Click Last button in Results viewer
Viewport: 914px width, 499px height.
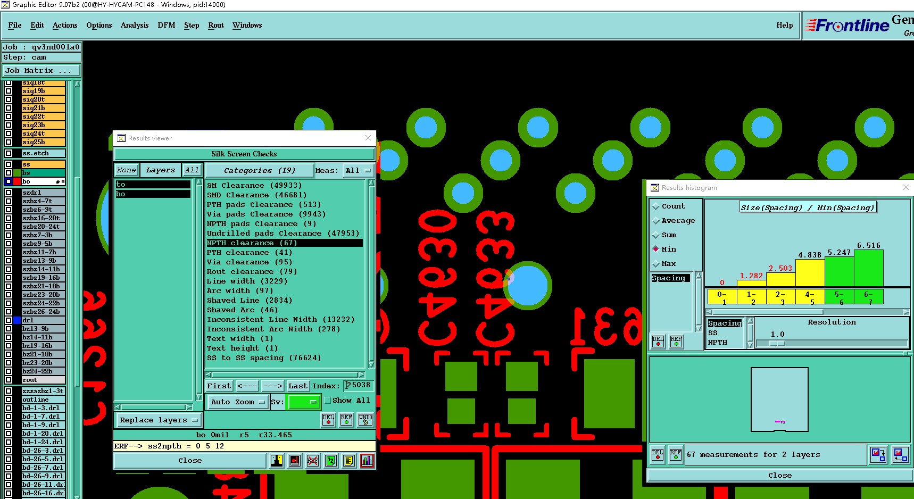click(x=298, y=386)
